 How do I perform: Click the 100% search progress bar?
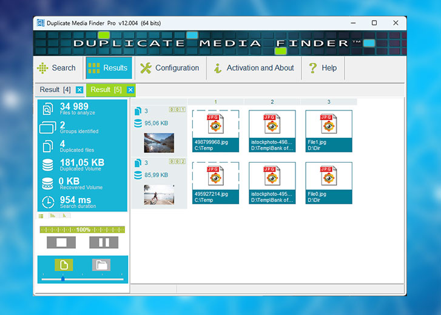[82, 229]
